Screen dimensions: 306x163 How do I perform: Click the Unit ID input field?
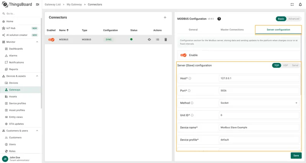(259, 115)
